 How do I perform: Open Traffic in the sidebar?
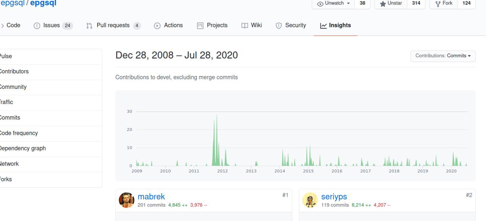tap(51, 103)
